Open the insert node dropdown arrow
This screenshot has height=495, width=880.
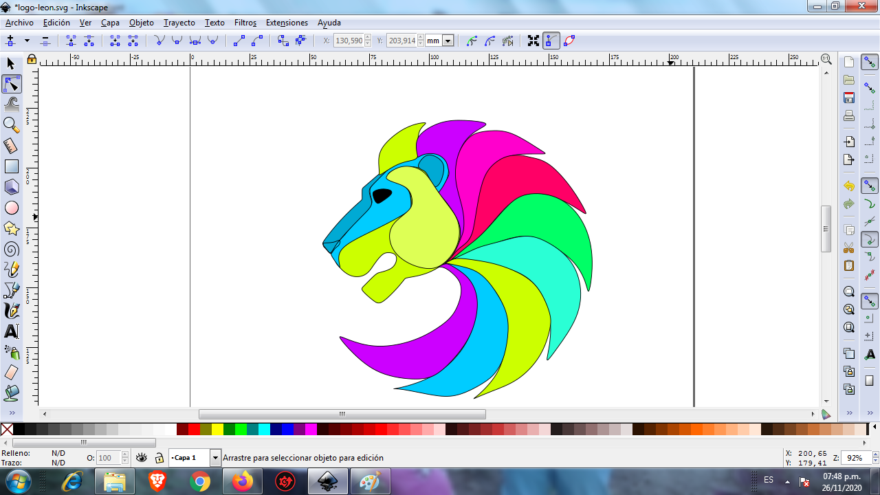coord(27,41)
